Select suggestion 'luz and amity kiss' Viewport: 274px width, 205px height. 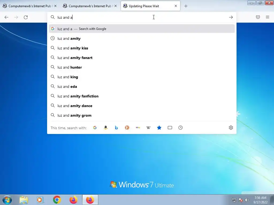(142, 48)
